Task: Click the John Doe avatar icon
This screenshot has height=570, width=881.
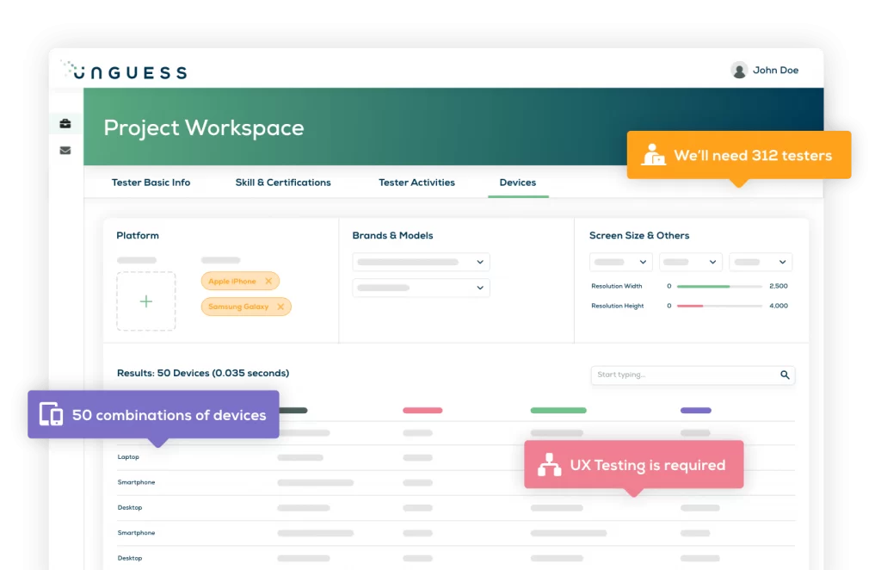Action: point(739,71)
